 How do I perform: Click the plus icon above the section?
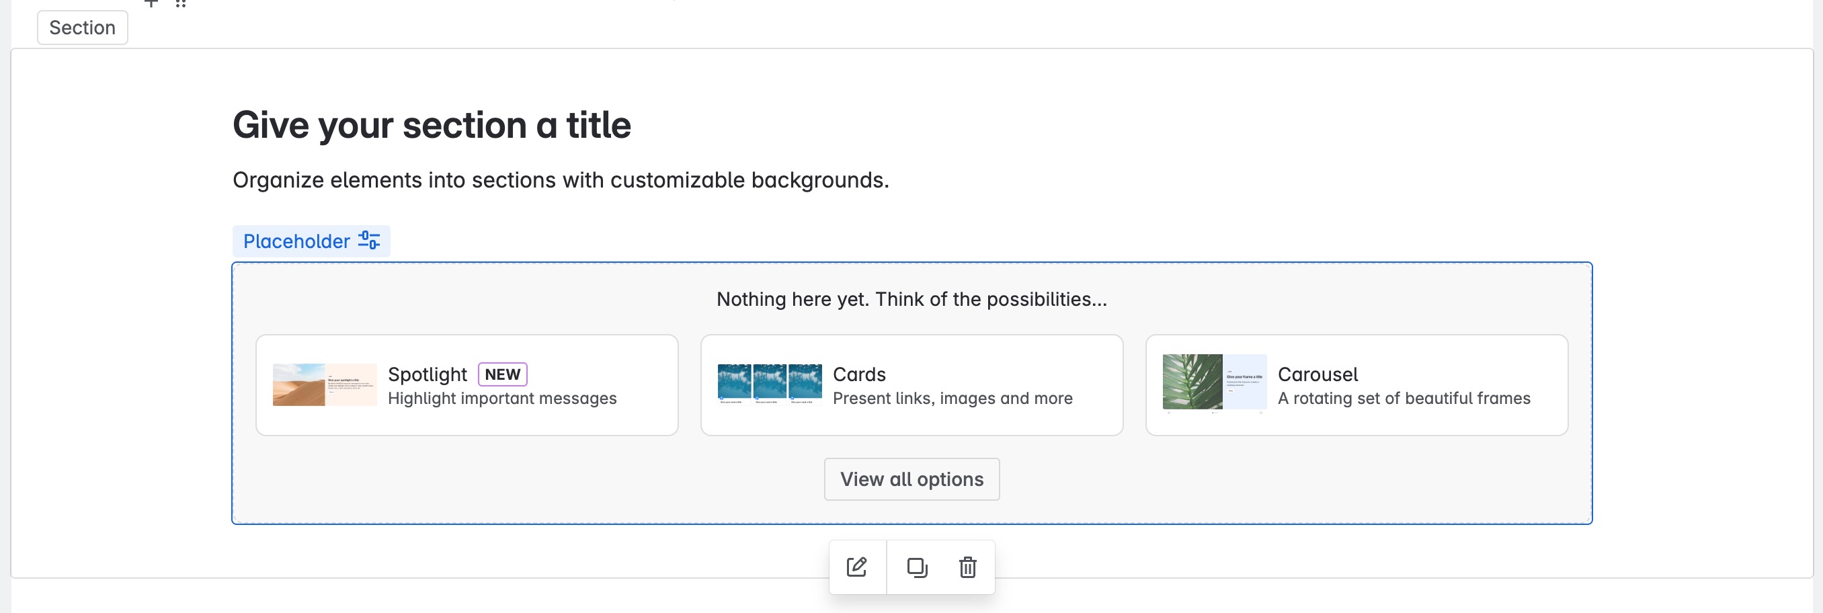tap(151, 3)
